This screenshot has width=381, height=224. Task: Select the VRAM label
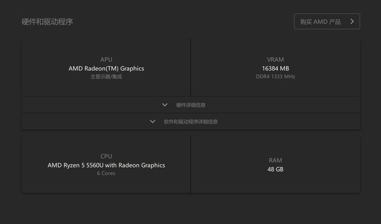click(275, 59)
